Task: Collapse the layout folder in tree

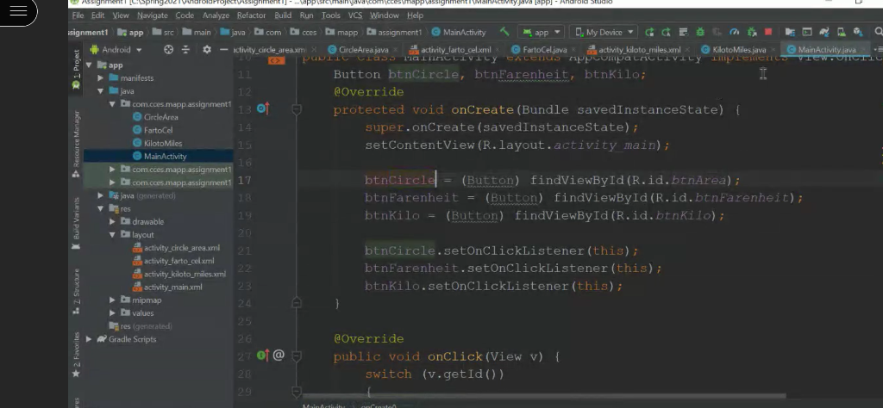Action: tap(114, 235)
